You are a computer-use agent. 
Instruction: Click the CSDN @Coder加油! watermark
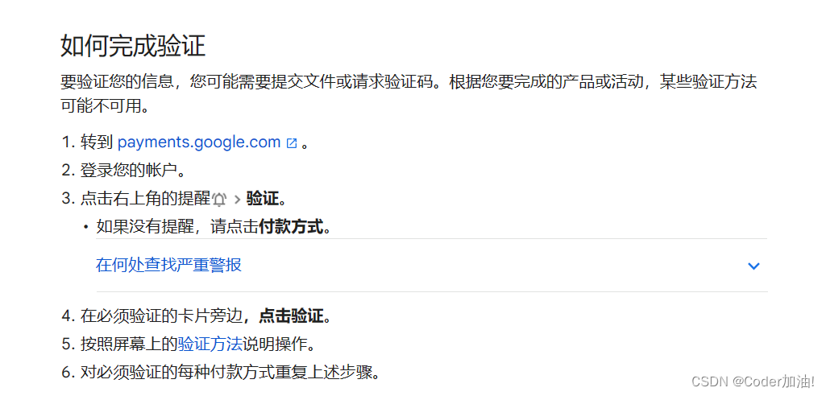pyautogui.click(x=753, y=381)
